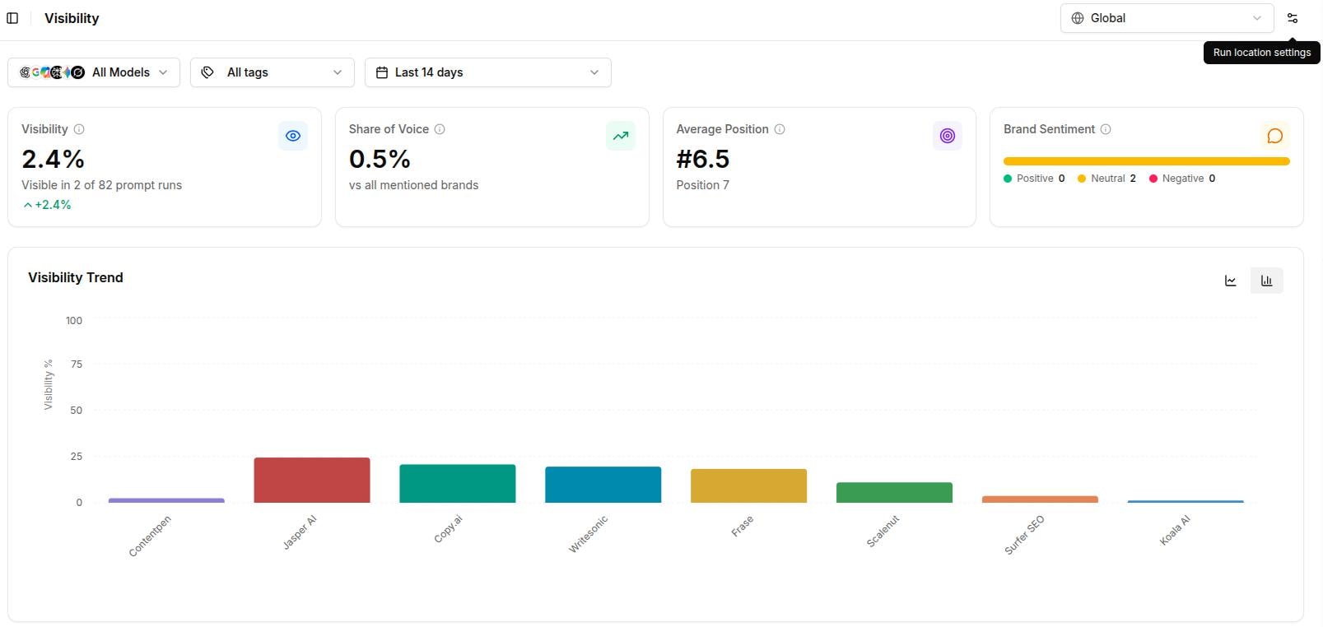This screenshot has width=1323, height=627.
Task: Click the chat bubble icon on Brand Sentiment
Action: pos(1275,136)
